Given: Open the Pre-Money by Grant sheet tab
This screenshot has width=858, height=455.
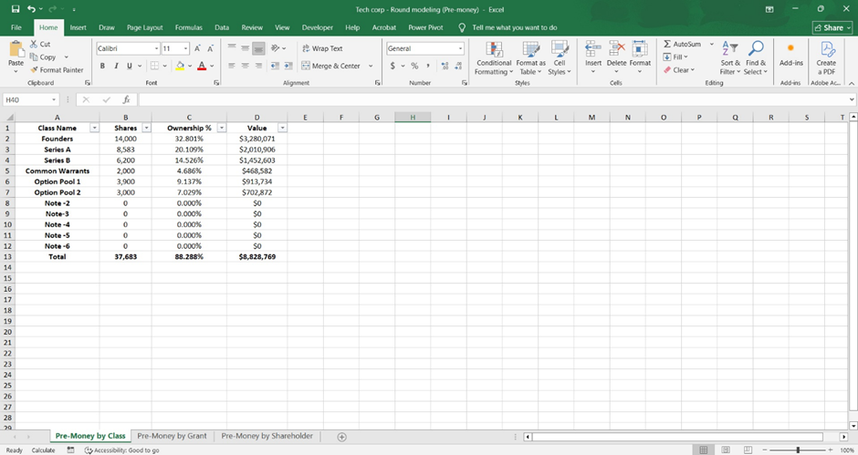Looking at the screenshot, I should tap(172, 437).
